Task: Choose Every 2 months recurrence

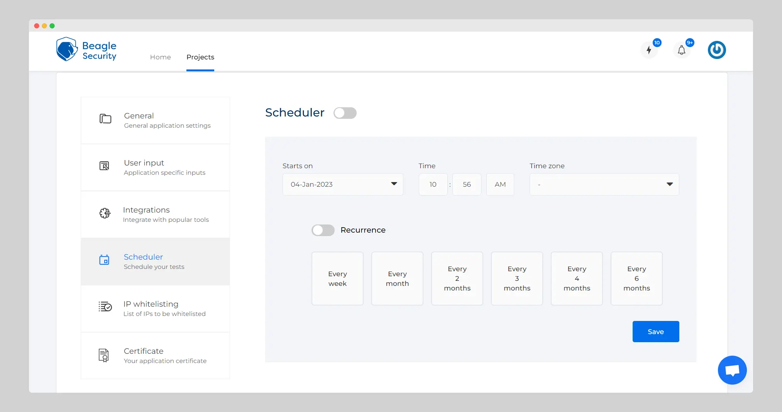Action: (457, 279)
